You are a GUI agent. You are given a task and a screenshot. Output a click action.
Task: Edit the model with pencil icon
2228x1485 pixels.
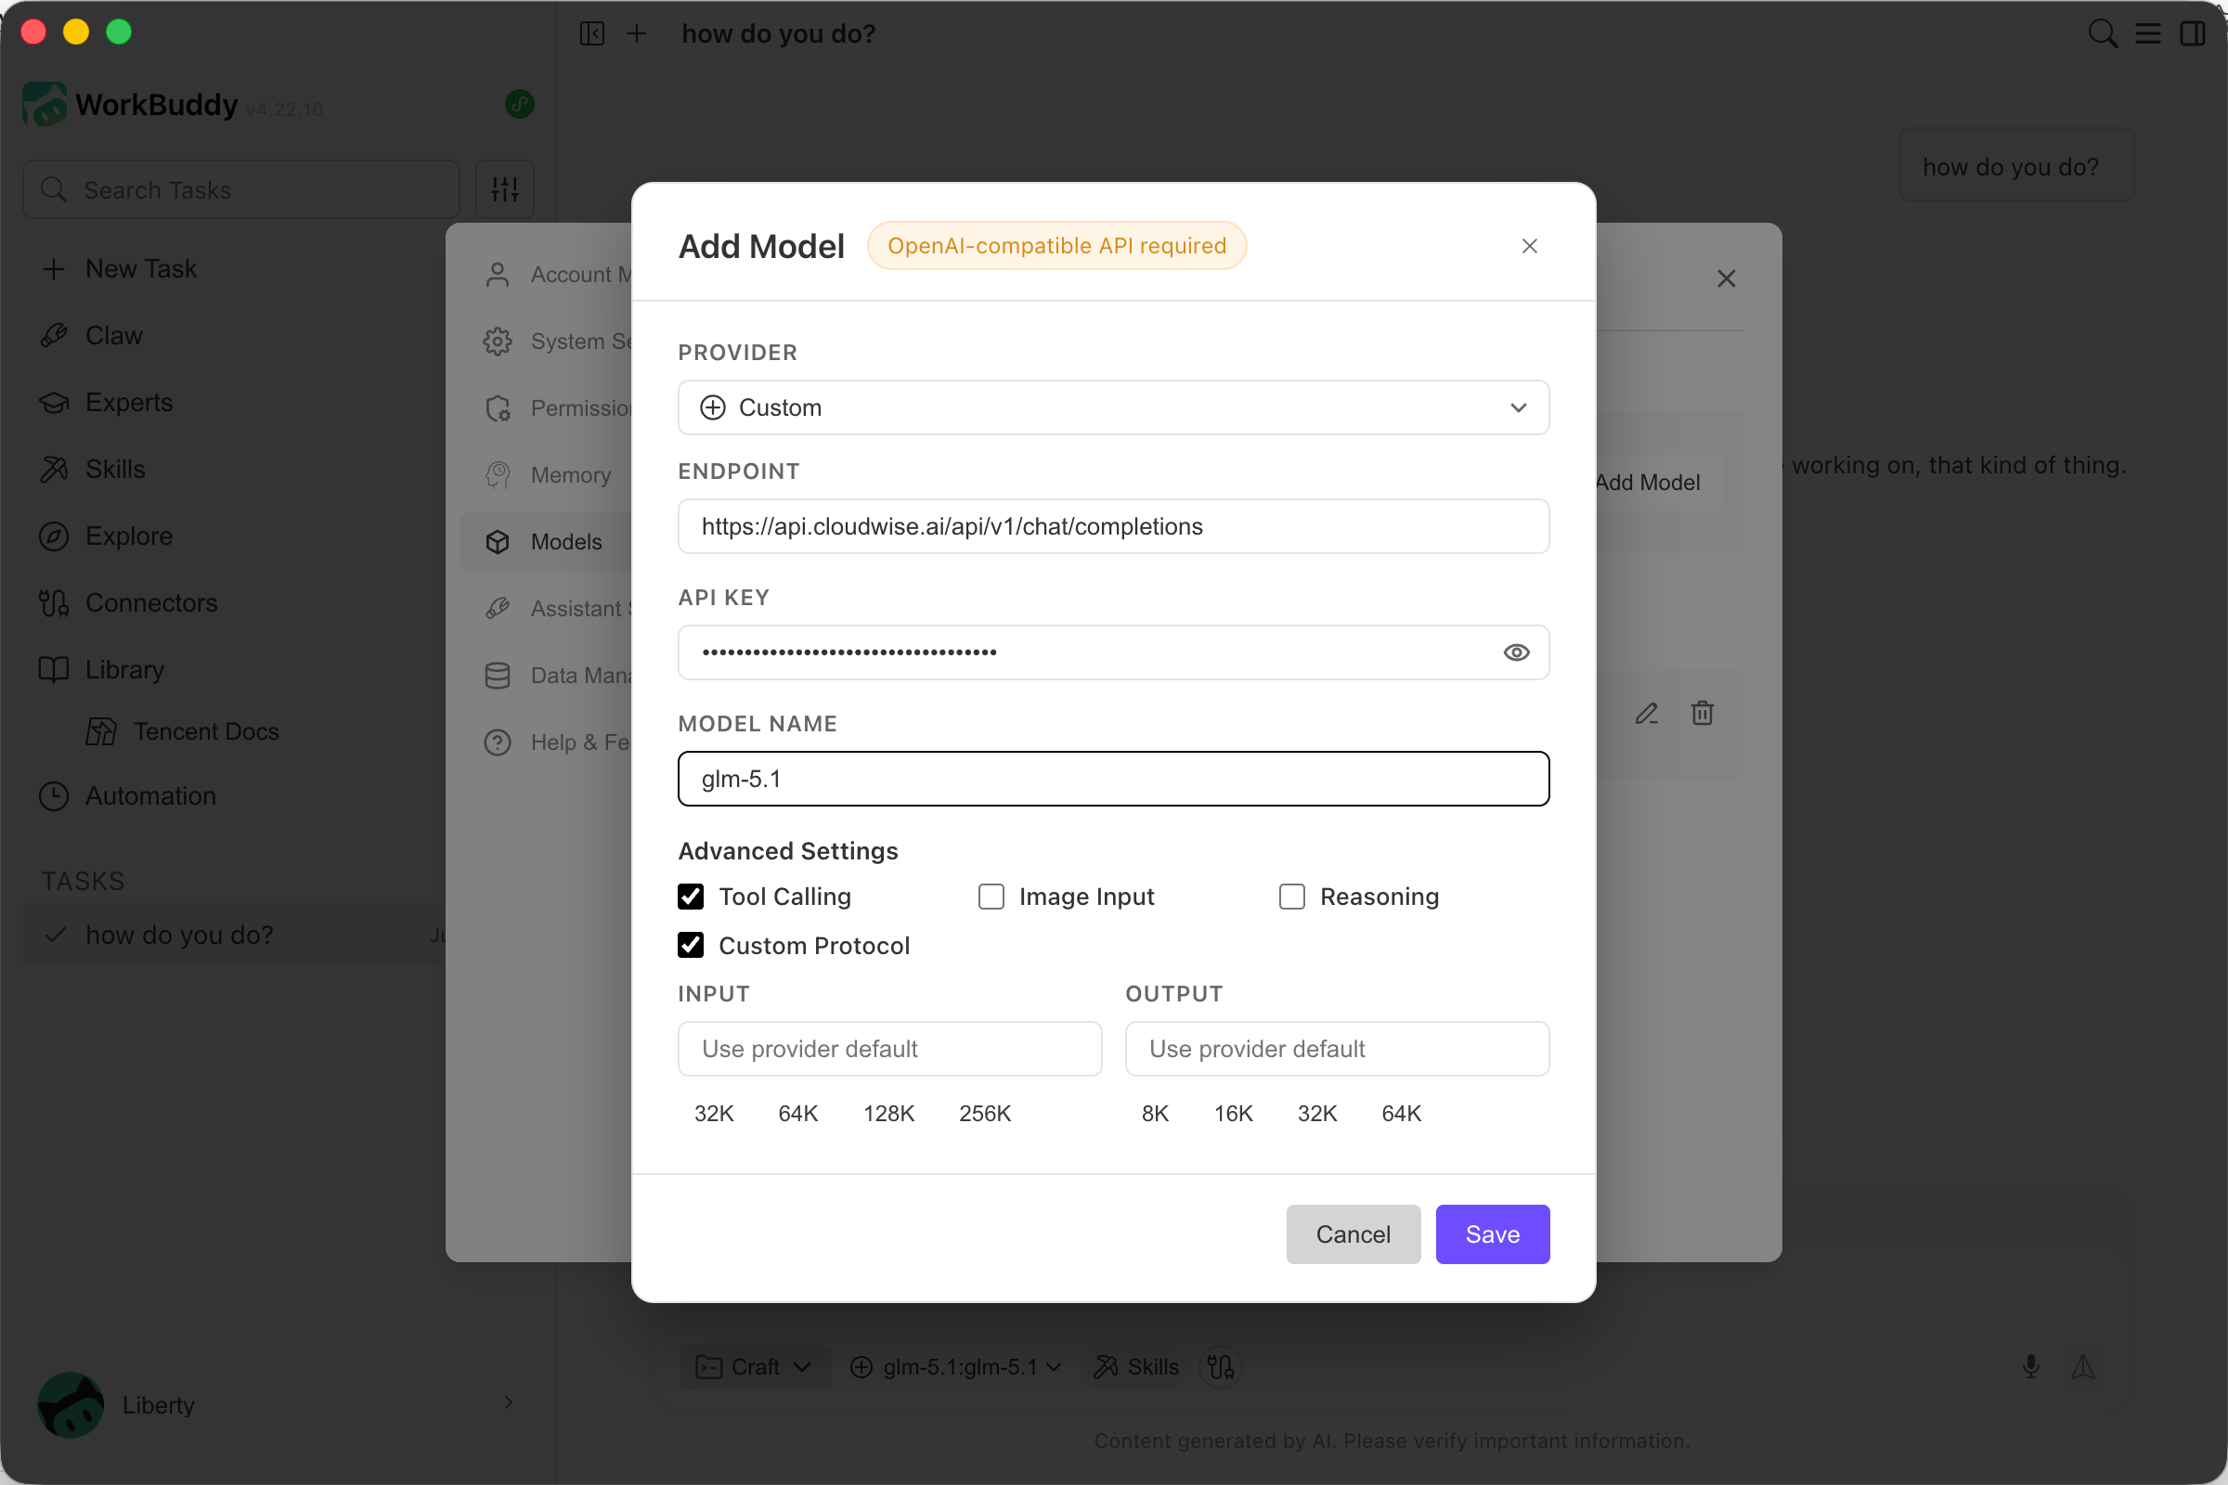tap(1646, 713)
